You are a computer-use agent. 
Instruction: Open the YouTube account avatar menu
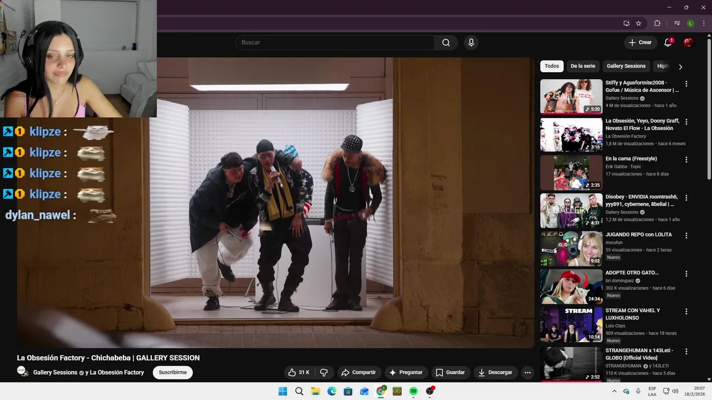click(x=689, y=43)
